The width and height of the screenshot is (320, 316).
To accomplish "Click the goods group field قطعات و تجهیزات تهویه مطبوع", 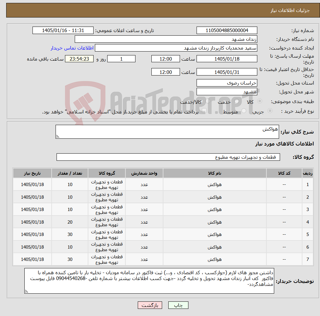I will click(x=168, y=157).
